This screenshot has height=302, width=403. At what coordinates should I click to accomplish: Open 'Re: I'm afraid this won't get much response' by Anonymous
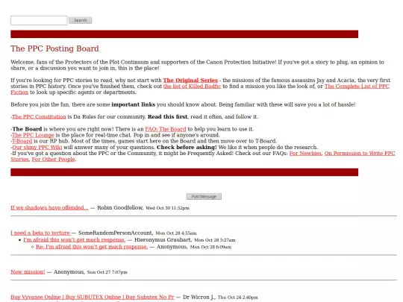coord(92,247)
